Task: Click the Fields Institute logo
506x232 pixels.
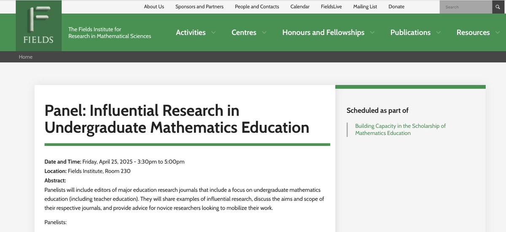Action: tap(38, 26)
